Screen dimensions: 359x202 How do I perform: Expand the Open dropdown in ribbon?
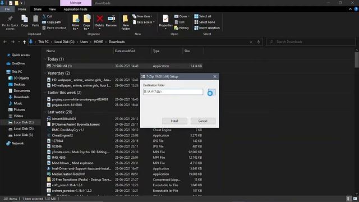click(182, 16)
